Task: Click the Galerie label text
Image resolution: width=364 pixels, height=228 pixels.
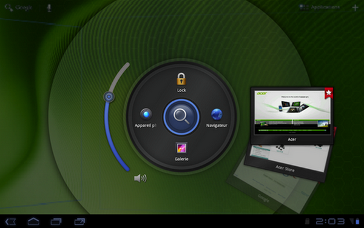Action: click(x=181, y=159)
